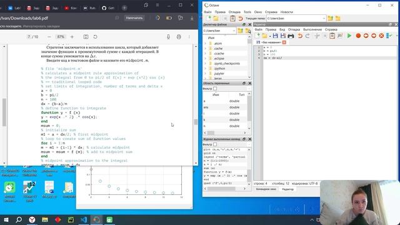This screenshot has width=400, height=225.
Task: Switch to Редактор tab at bottom
Action: point(287,189)
